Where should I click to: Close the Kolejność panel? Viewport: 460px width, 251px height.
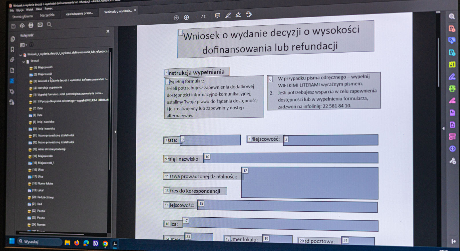(108, 31)
